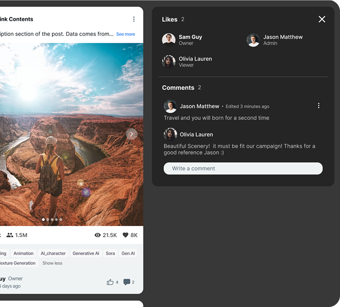
Task: Click the canyon photo in the post
Action: point(72,134)
